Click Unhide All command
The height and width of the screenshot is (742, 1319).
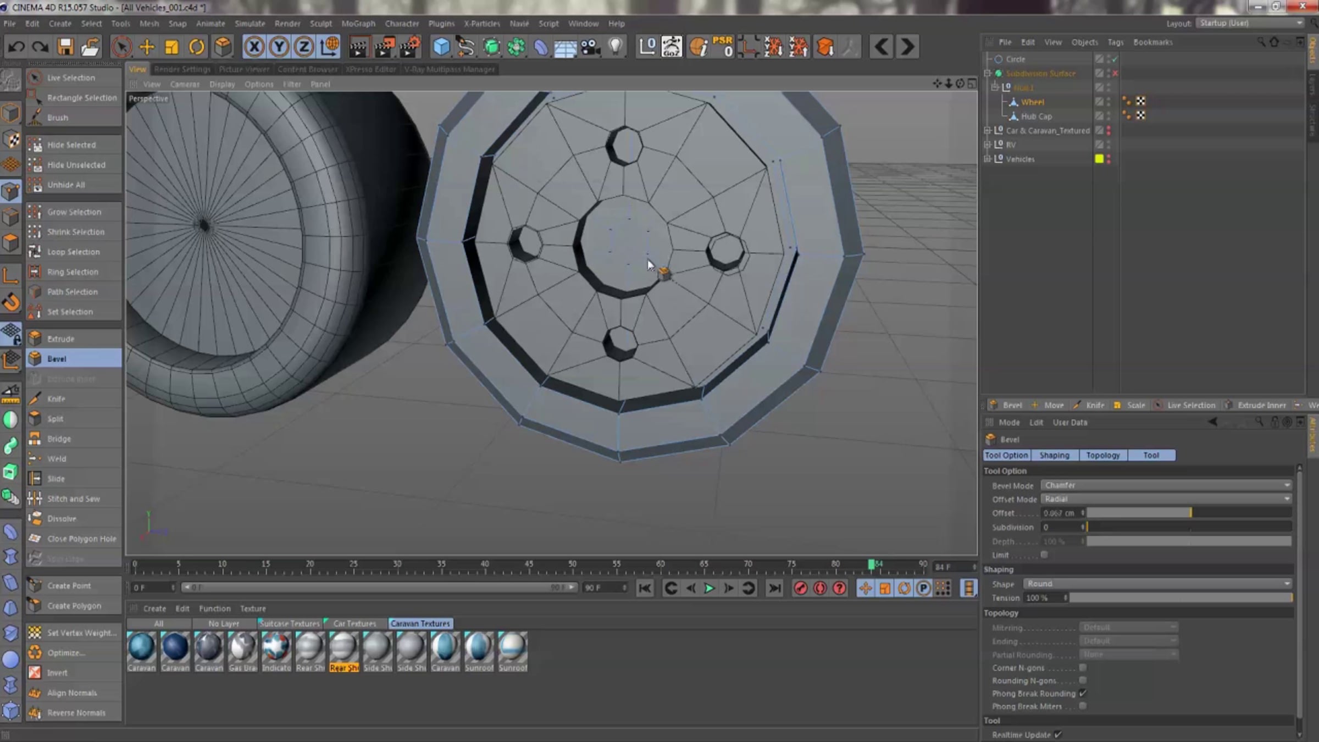[73, 185]
